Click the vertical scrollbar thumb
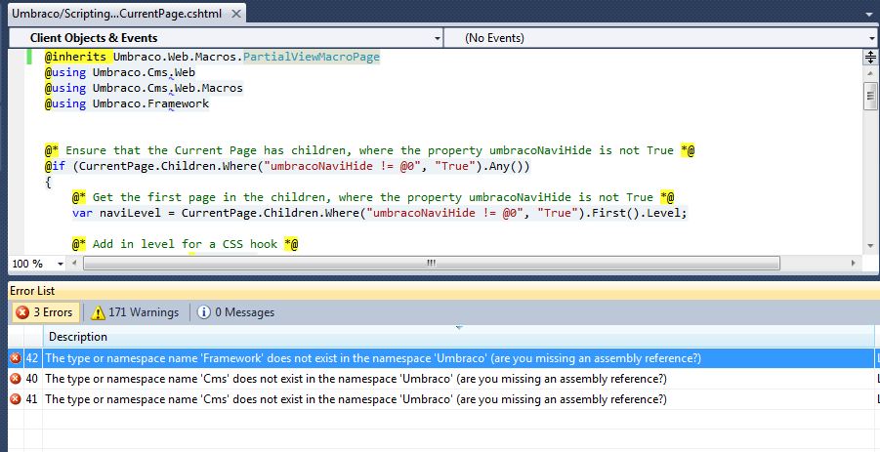 [x=870, y=96]
